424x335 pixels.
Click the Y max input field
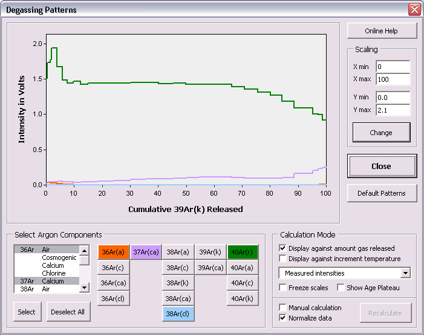pyautogui.click(x=393, y=110)
